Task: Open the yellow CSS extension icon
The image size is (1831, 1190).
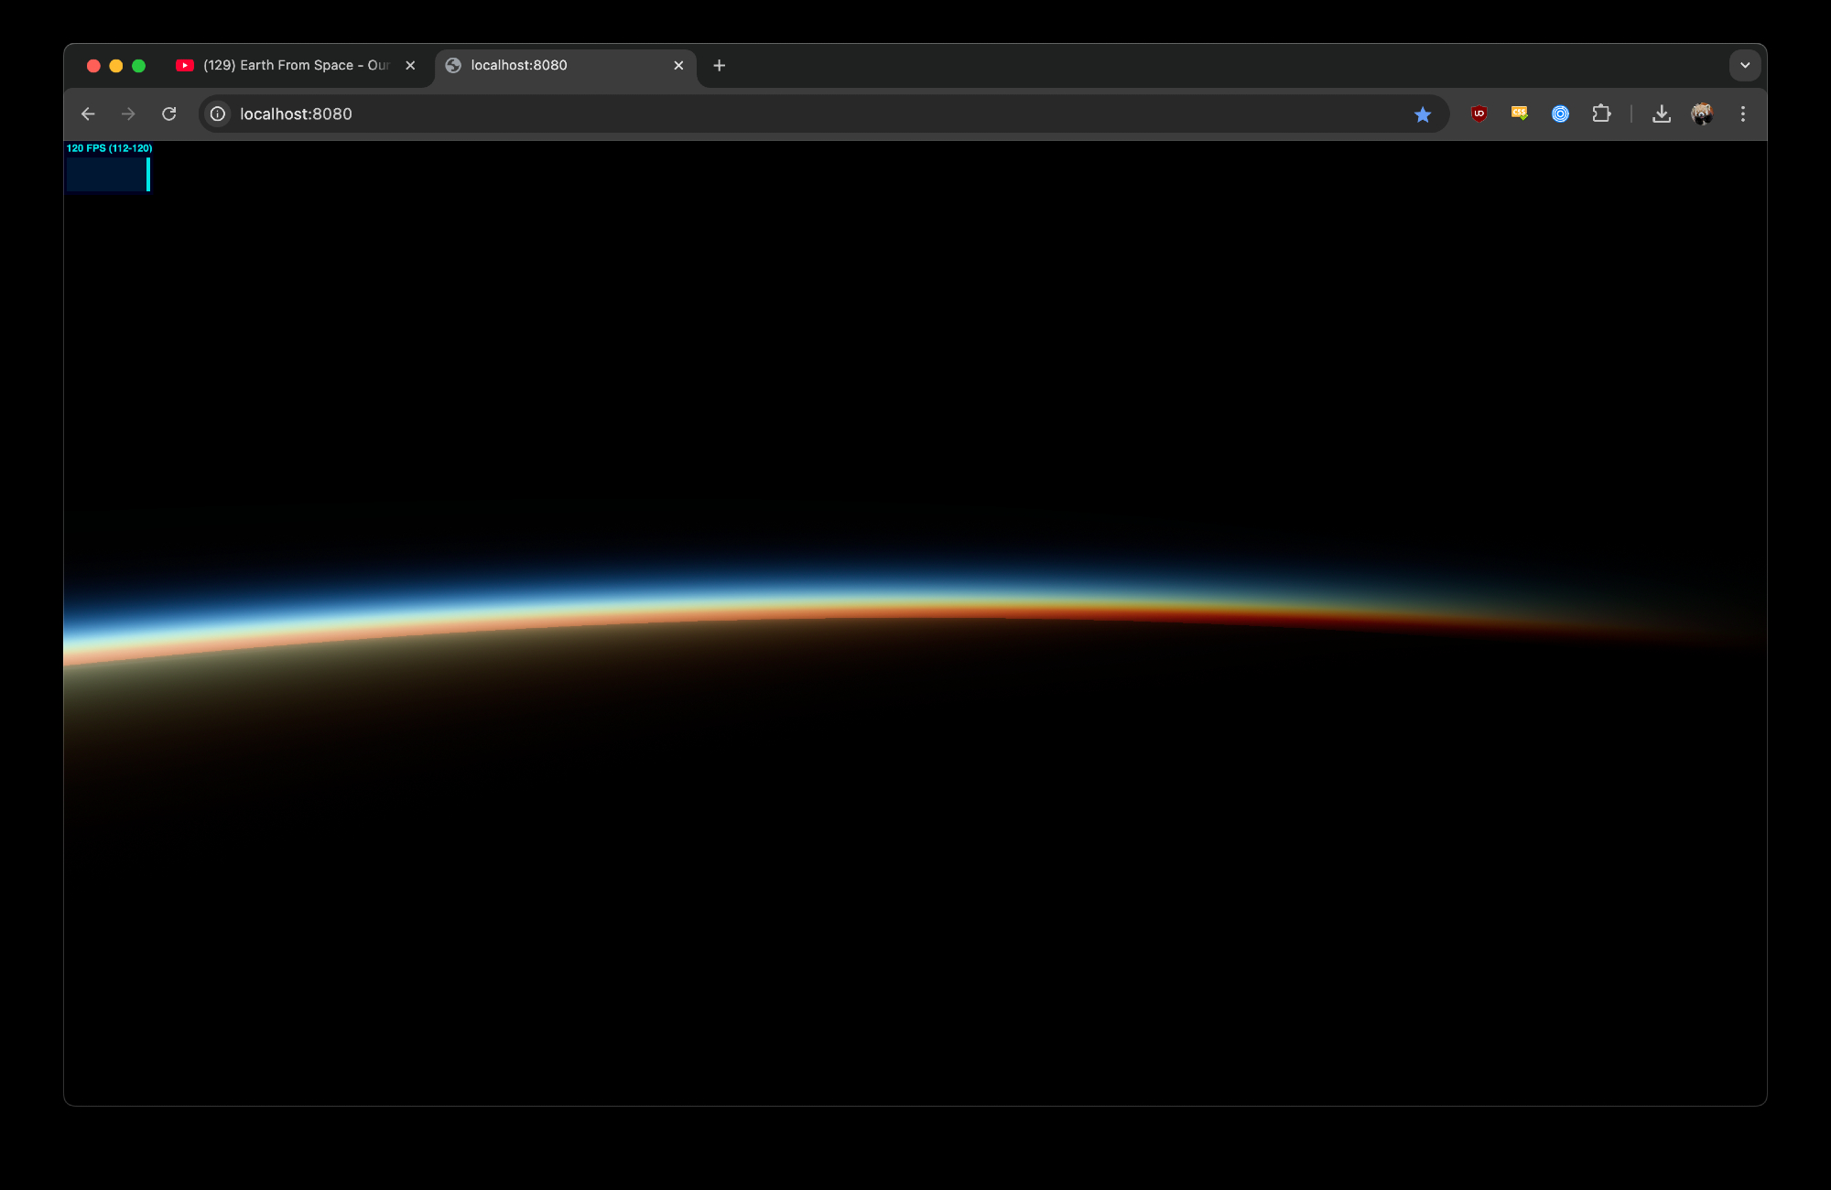Action: click(1520, 114)
